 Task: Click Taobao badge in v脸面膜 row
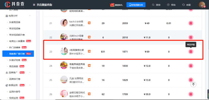tap(89, 51)
